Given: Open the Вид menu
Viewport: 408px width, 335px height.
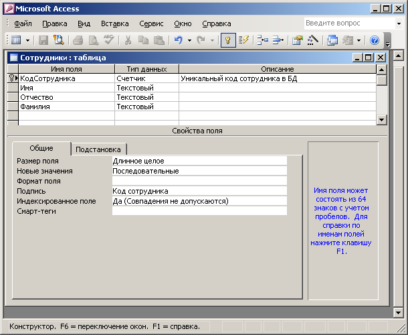Looking at the screenshot, I should 84,23.
